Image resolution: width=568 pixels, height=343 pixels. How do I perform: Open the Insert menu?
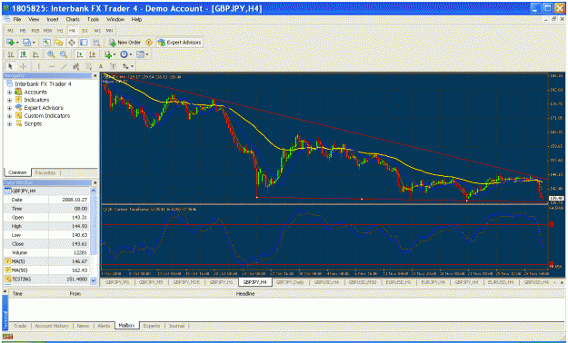53,20
